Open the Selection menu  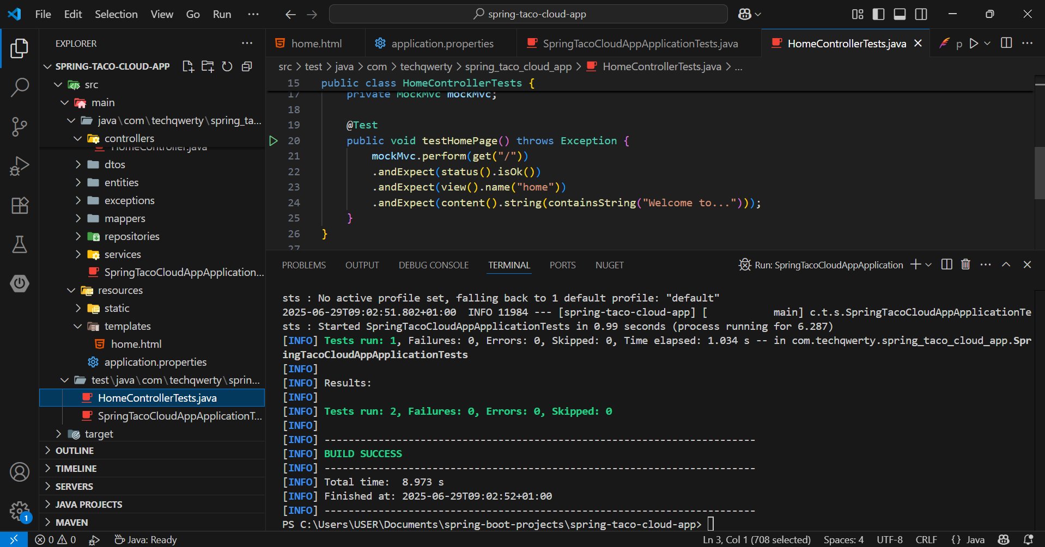click(116, 14)
